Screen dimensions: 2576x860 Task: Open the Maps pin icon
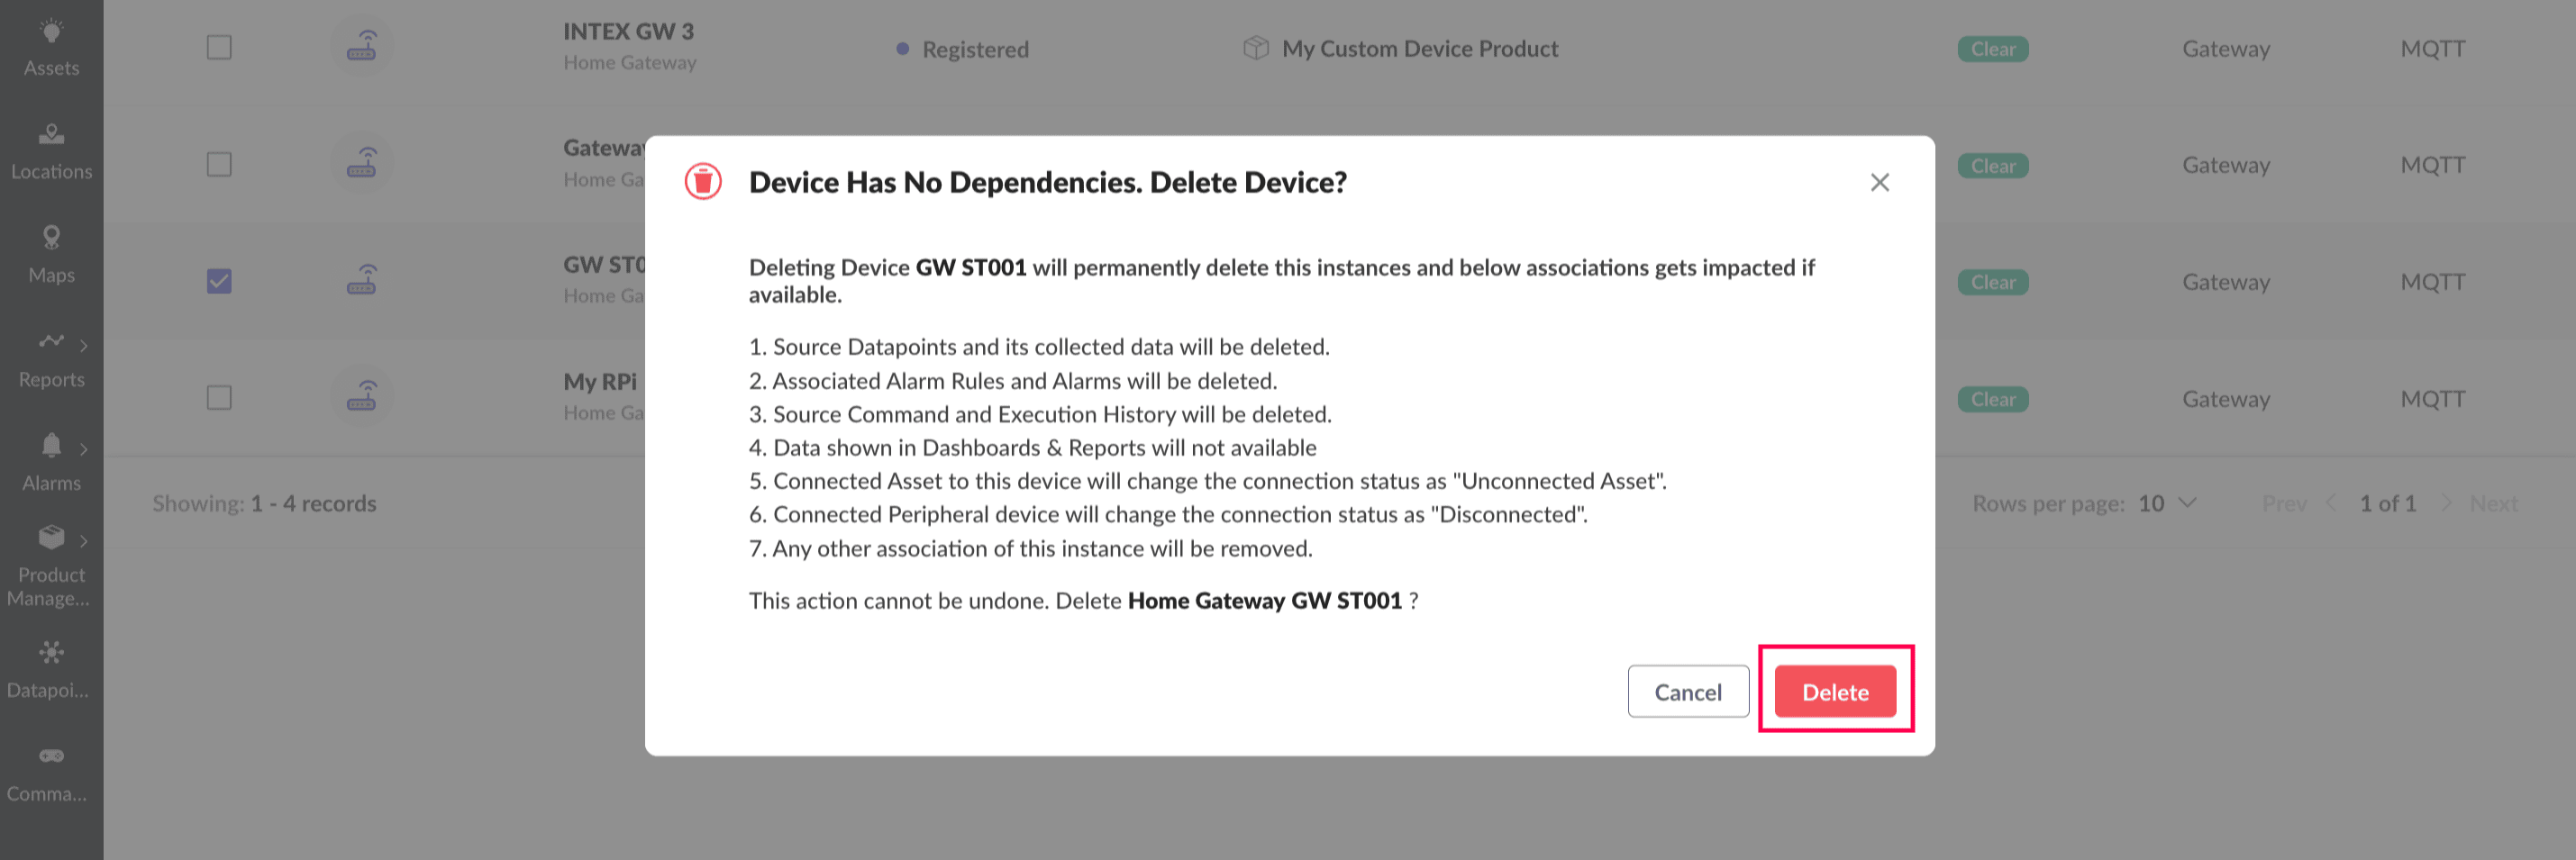(x=51, y=238)
